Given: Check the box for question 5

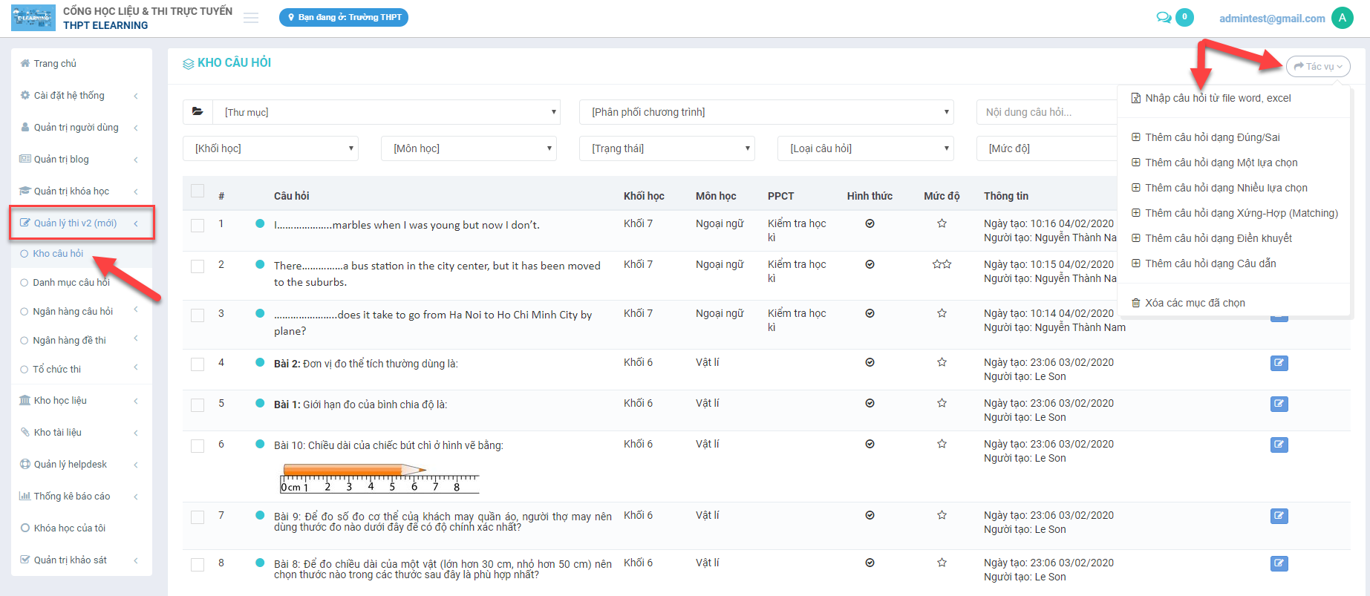Looking at the screenshot, I should (x=198, y=405).
